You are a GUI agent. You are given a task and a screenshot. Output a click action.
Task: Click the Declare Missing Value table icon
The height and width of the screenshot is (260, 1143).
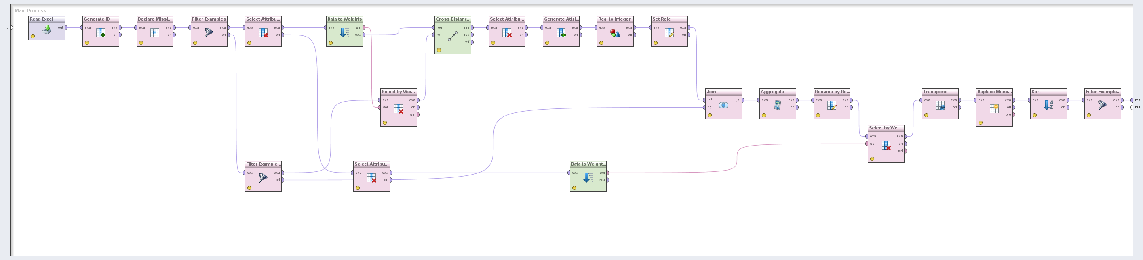(155, 33)
